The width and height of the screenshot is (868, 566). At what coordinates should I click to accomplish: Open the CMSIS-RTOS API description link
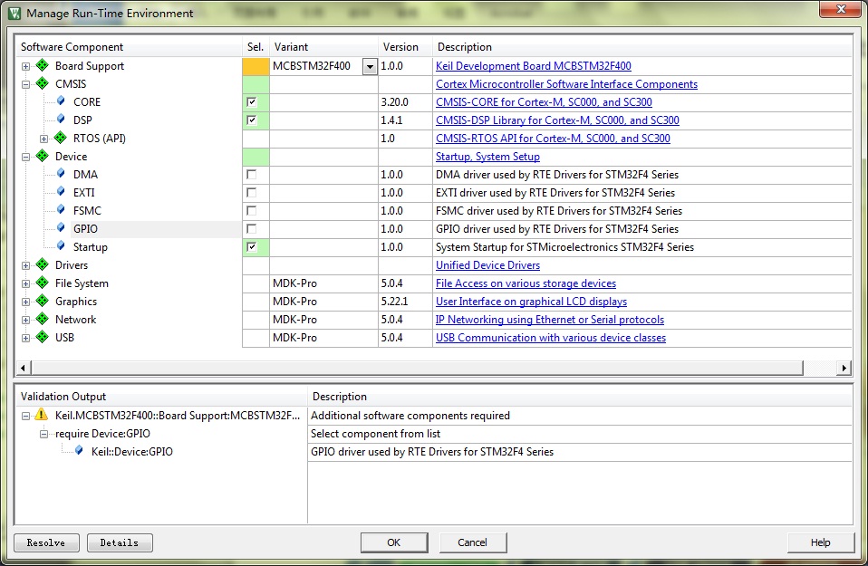click(x=553, y=139)
